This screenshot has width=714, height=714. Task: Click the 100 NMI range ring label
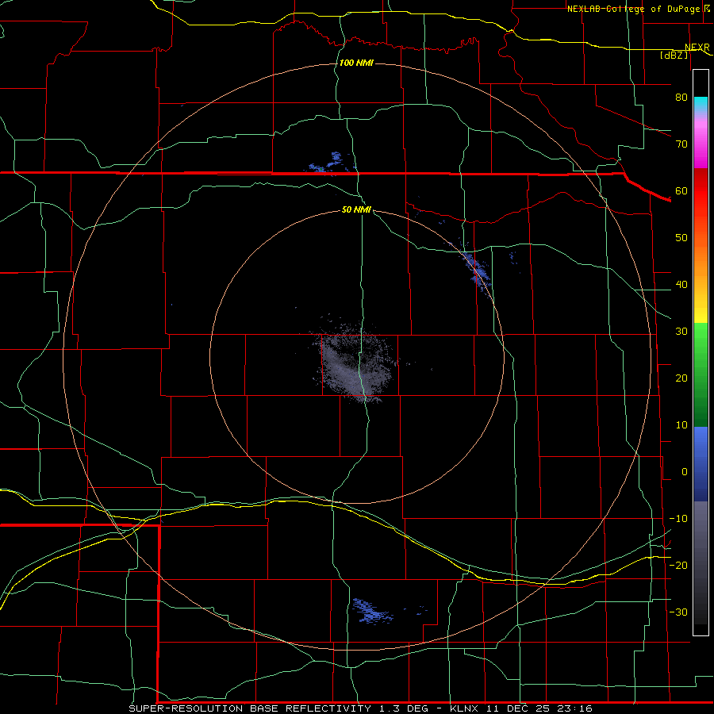point(356,63)
